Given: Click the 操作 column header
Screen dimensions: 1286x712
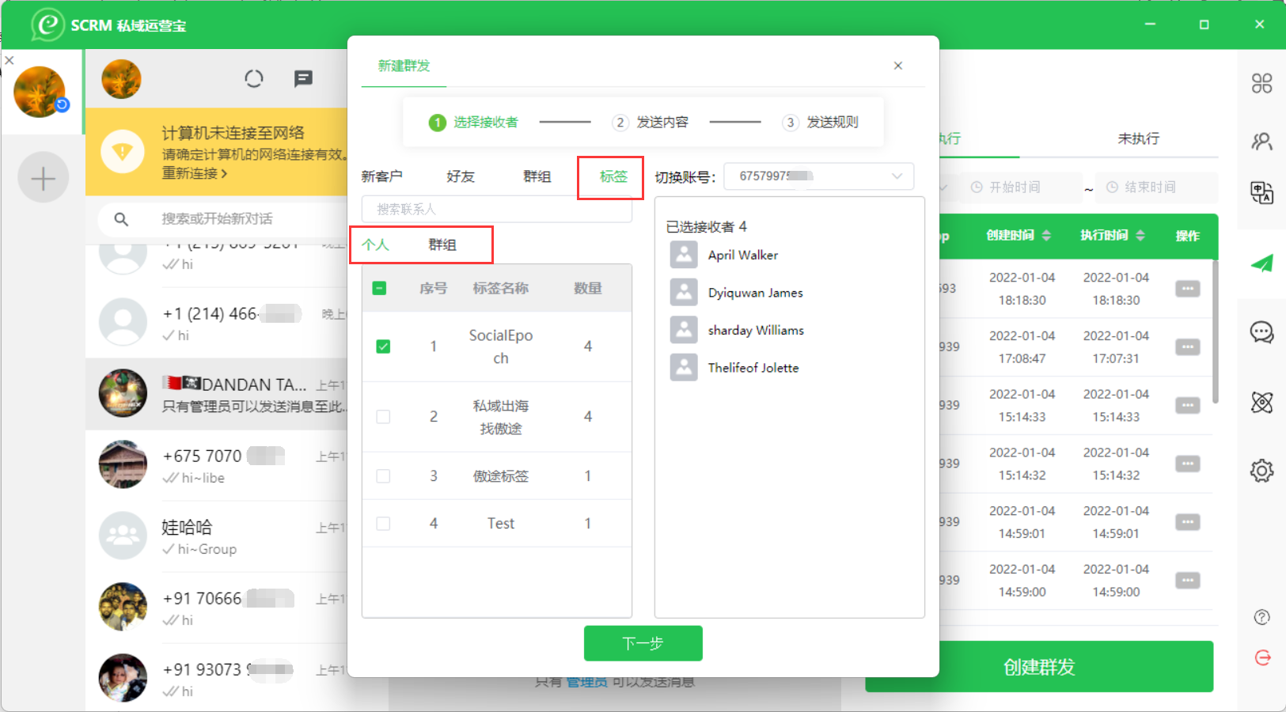Looking at the screenshot, I should pos(1187,236).
